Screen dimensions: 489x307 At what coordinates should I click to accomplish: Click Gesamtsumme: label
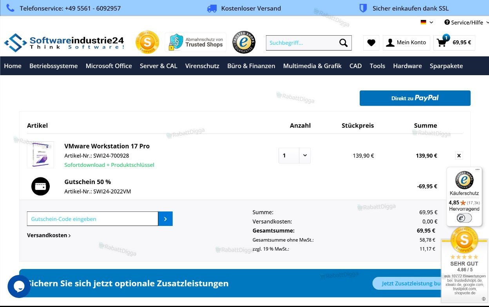point(273,231)
